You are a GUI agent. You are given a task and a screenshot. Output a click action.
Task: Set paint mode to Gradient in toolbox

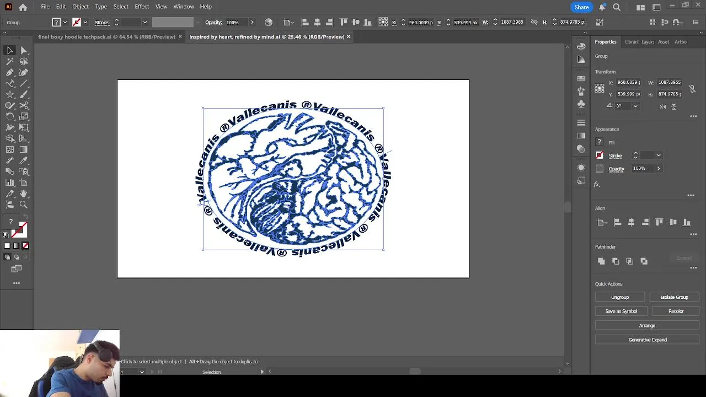16,246
